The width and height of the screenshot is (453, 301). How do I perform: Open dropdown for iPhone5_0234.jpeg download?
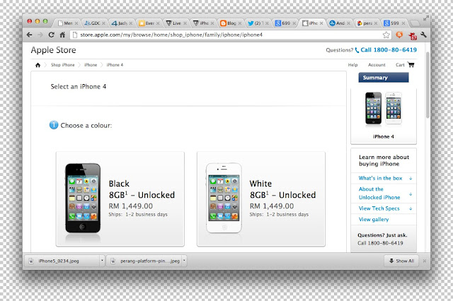102,261
